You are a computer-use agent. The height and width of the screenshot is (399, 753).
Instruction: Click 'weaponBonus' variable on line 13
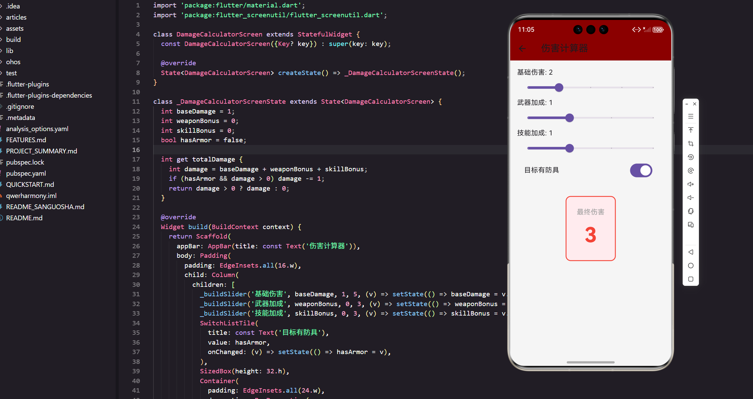coord(198,121)
